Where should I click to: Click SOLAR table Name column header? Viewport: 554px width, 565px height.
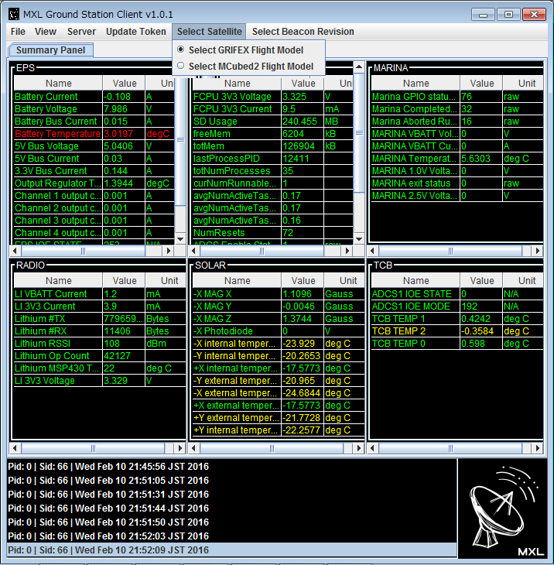(x=237, y=281)
